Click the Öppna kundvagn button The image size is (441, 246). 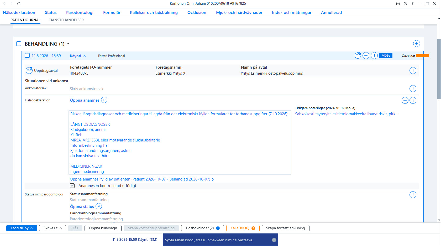pyautogui.click(x=103, y=228)
